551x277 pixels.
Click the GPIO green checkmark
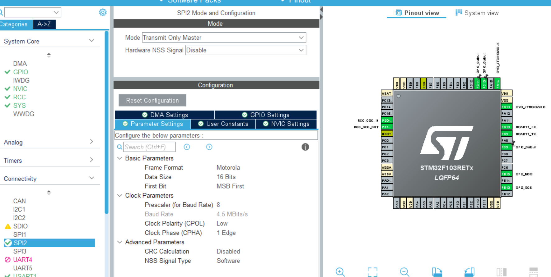8,72
